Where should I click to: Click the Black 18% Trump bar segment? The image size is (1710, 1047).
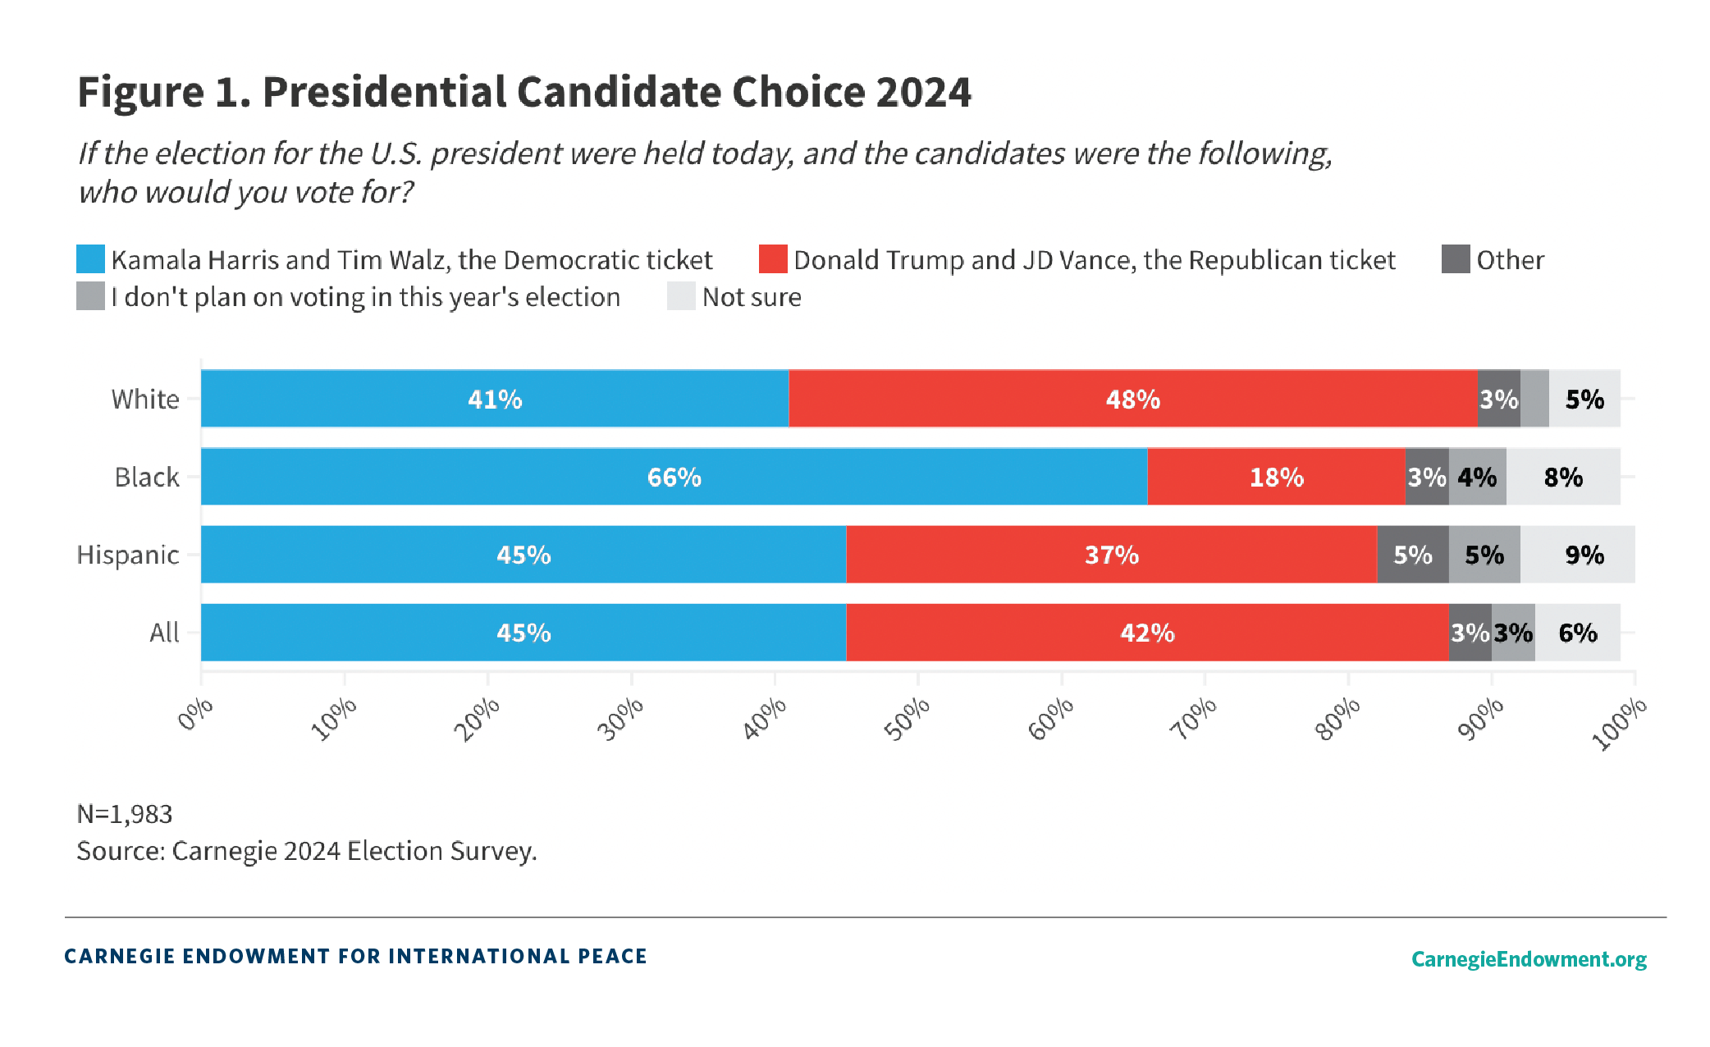pos(1276,477)
